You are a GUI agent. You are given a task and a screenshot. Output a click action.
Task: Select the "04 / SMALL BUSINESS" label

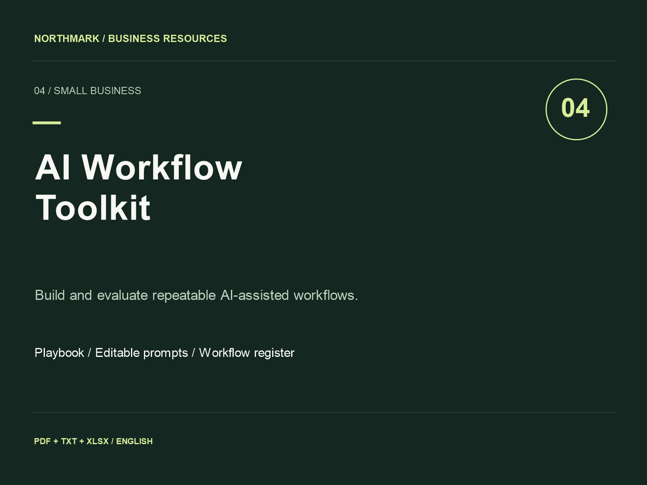[x=88, y=91]
